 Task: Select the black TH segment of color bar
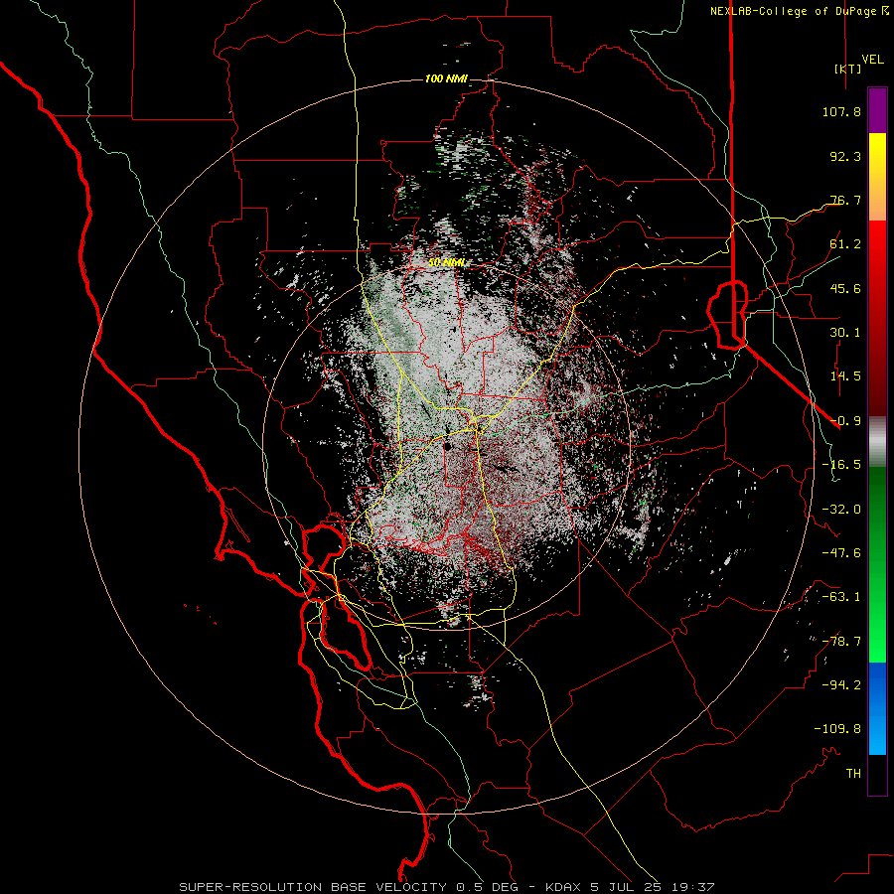tap(877, 775)
